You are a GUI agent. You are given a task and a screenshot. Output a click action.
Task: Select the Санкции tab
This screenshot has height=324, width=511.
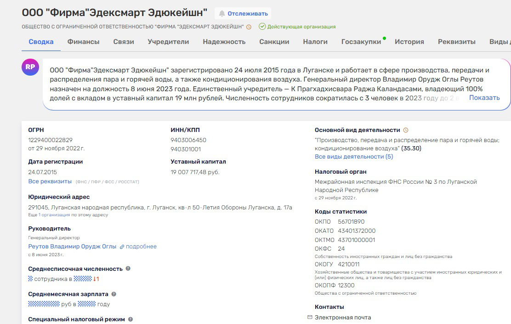tap(274, 42)
